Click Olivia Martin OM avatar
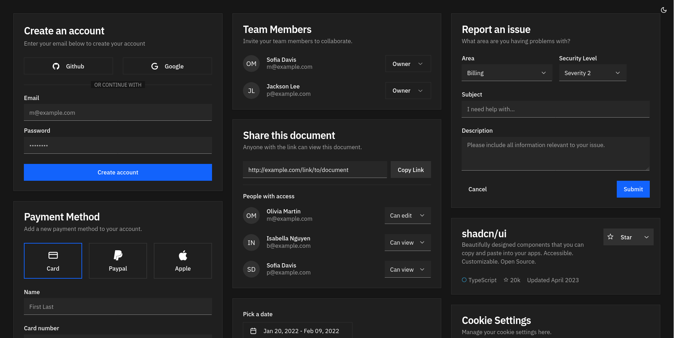 point(251,216)
